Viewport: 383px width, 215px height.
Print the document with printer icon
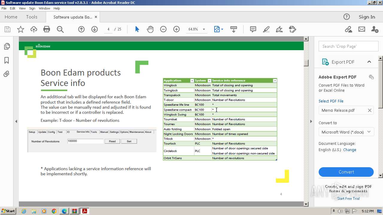[47, 29]
